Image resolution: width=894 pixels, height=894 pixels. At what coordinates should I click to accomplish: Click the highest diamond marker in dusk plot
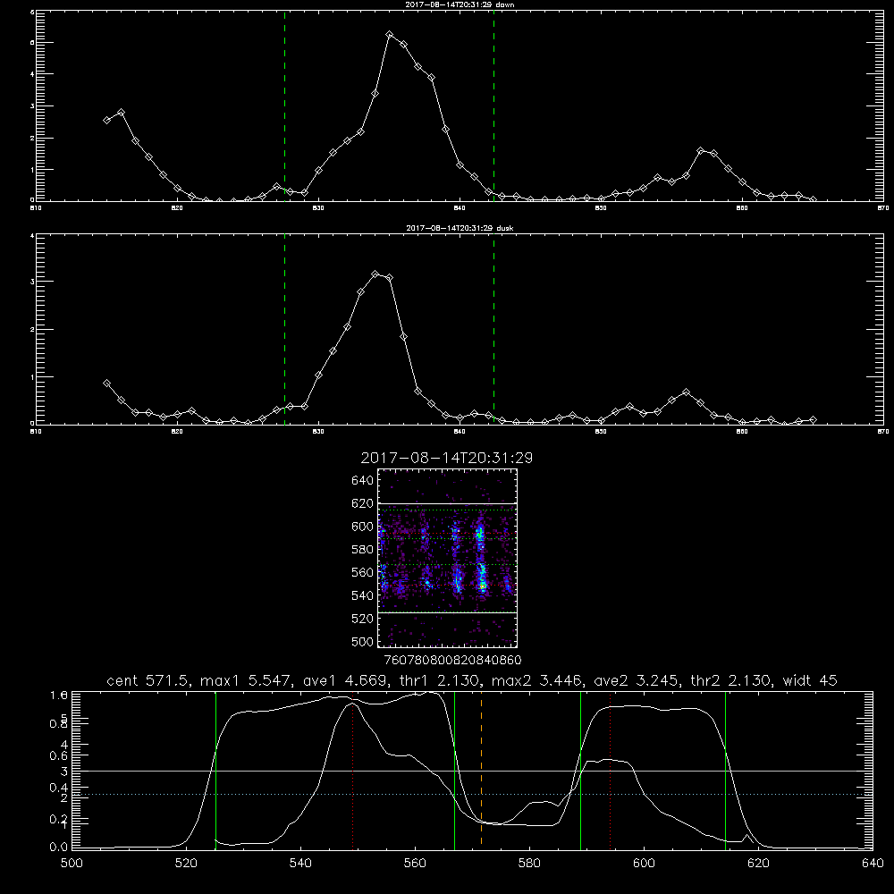(375, 274)
